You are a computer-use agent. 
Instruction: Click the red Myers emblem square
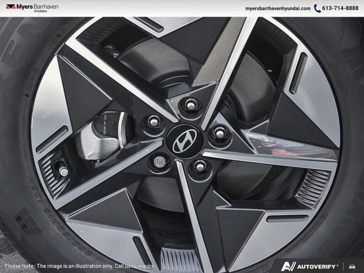[11, 6]
